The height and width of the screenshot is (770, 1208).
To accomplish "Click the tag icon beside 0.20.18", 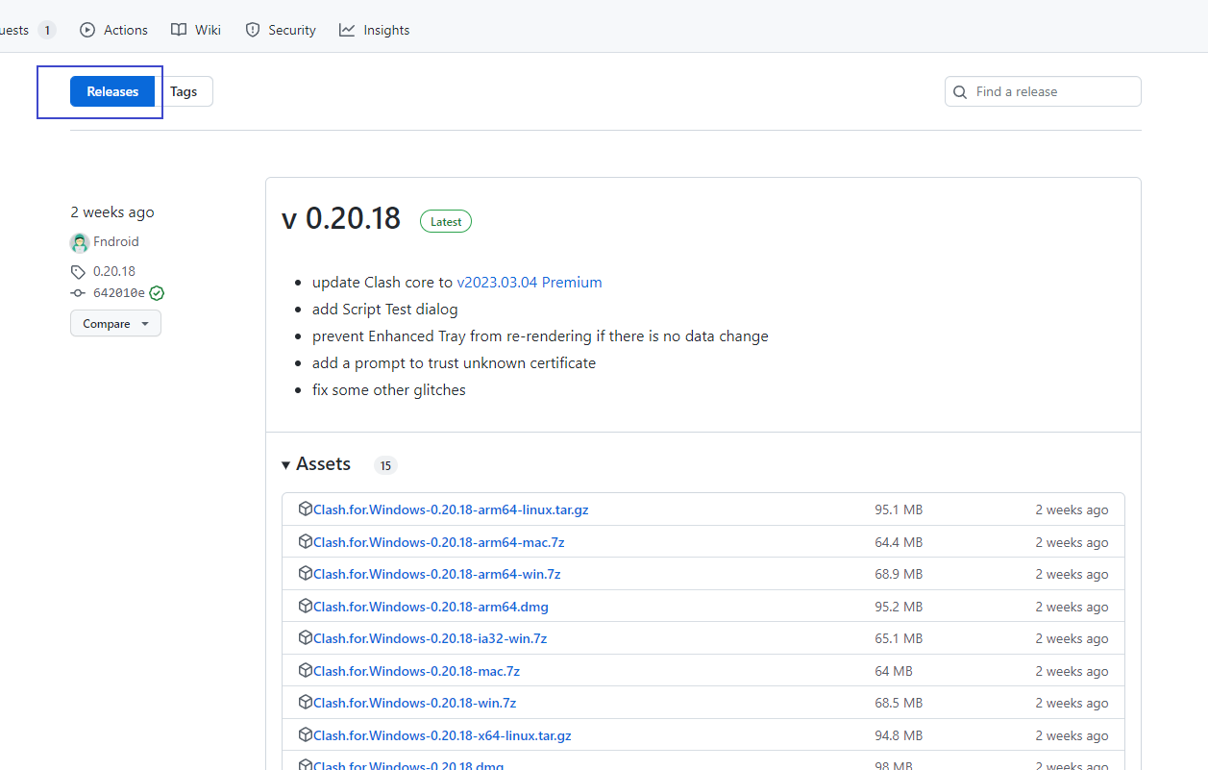I will pyautogui.click(x=79, y=272).
